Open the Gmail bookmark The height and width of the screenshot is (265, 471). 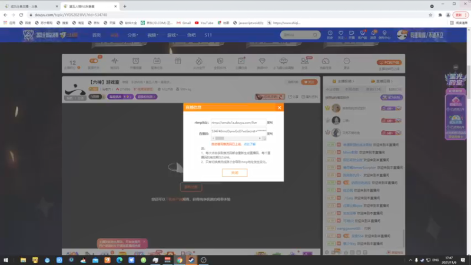pos(184,23)
